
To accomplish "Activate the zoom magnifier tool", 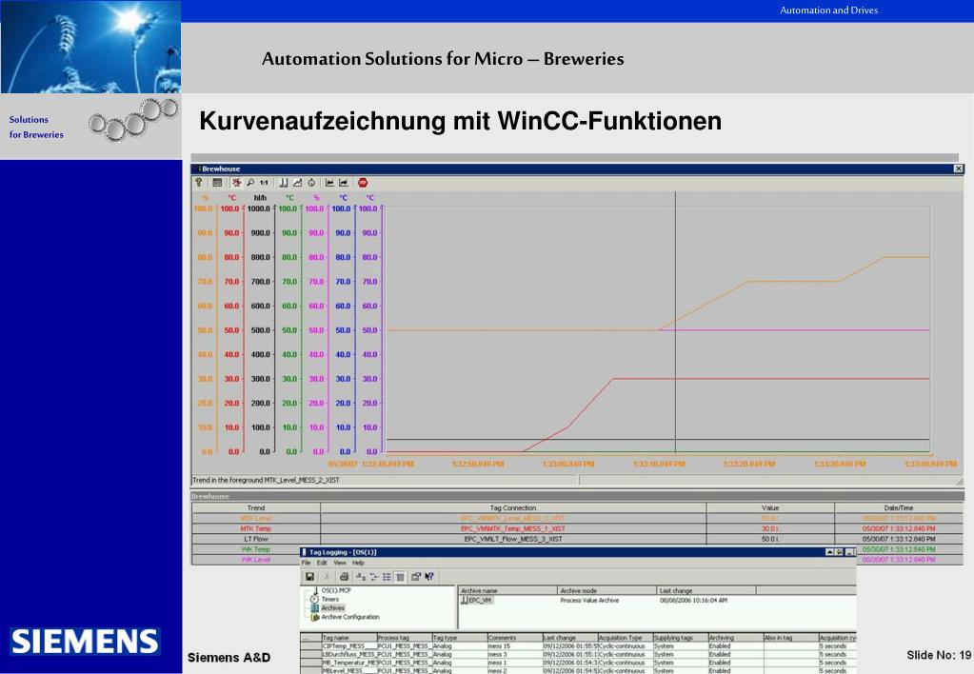I will pyautogui.click(x=250, y=183).
